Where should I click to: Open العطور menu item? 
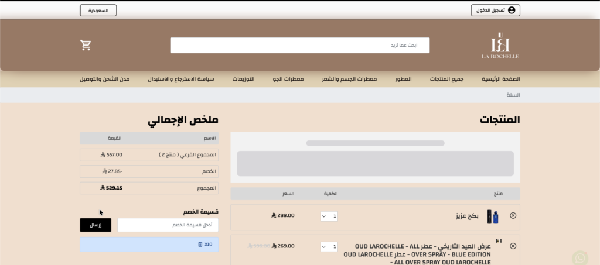403,79
